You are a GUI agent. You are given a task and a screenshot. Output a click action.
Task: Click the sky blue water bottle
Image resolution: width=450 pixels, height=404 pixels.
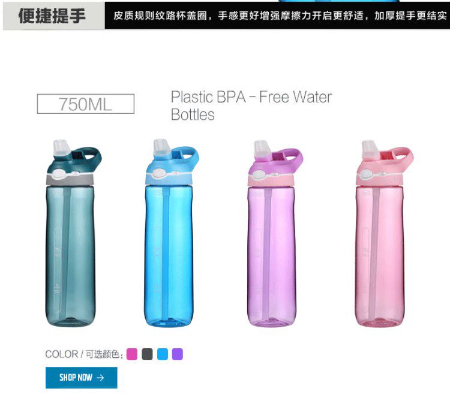pyautogui.click(x=171, y=233)
